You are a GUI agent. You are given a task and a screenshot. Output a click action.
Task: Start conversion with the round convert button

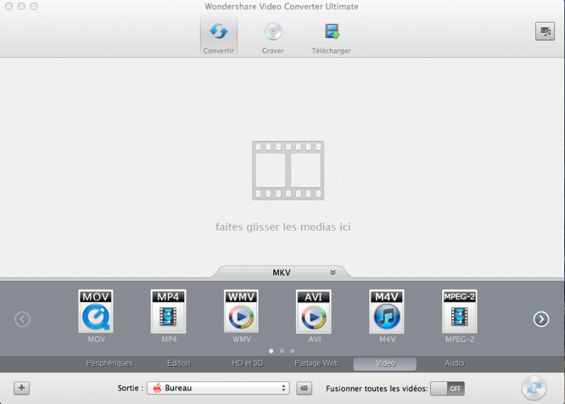click(x=534, y=388)
